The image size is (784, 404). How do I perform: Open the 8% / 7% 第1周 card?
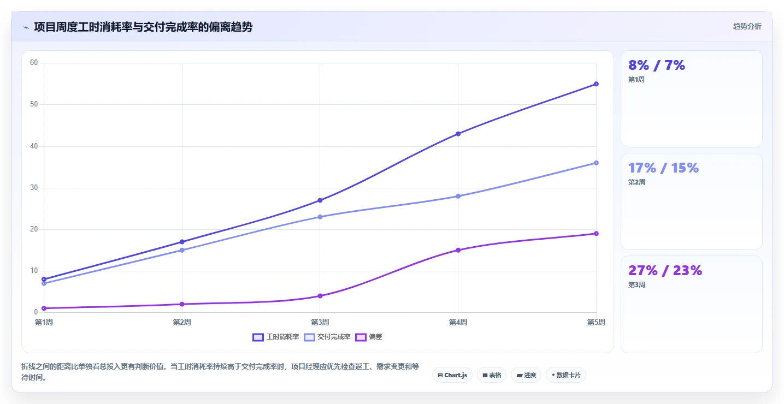click(691, 99)
